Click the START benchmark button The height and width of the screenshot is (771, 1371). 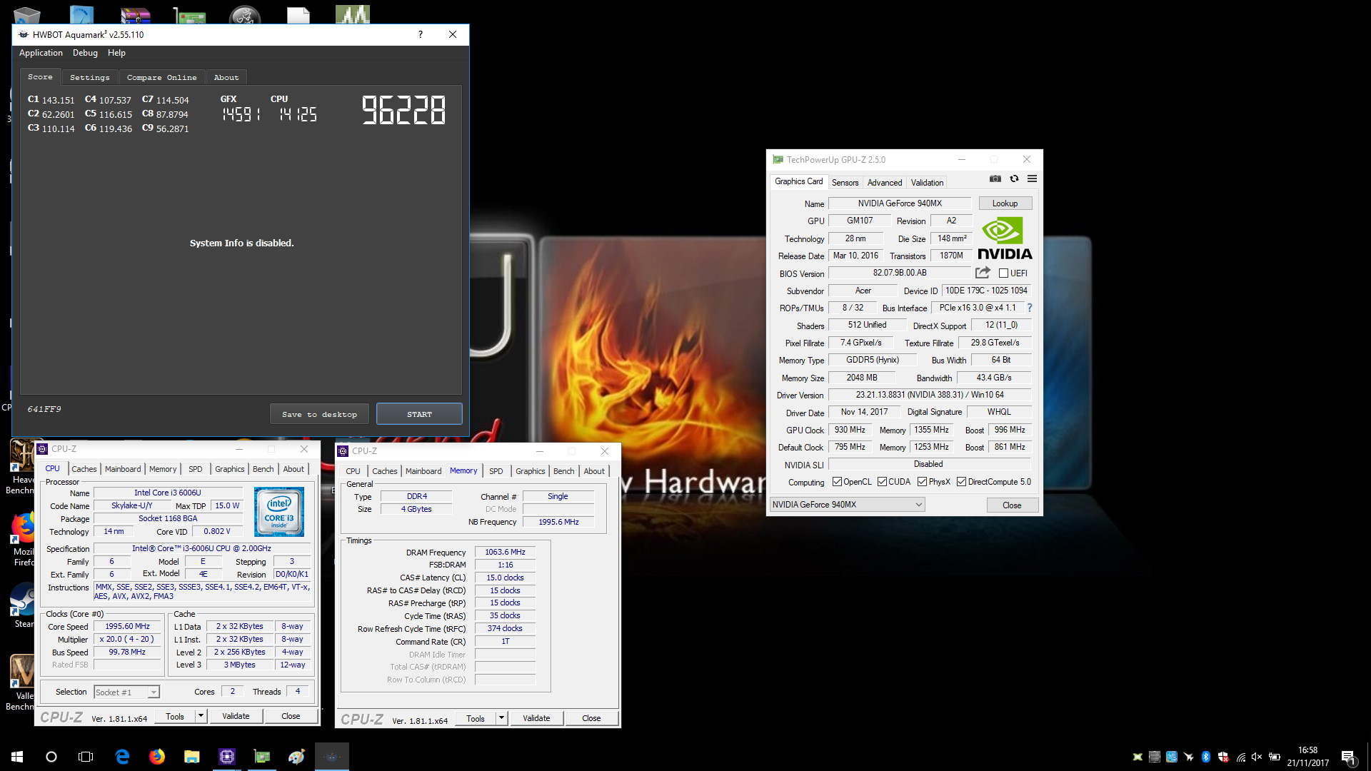(x=419, y=414)
